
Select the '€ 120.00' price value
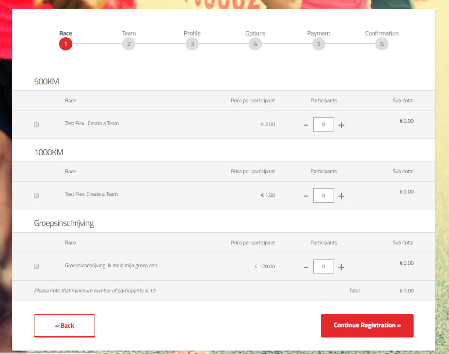click(x=265, y=266)
